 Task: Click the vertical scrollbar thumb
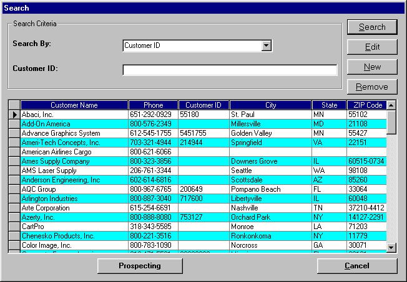click(391, 122)
